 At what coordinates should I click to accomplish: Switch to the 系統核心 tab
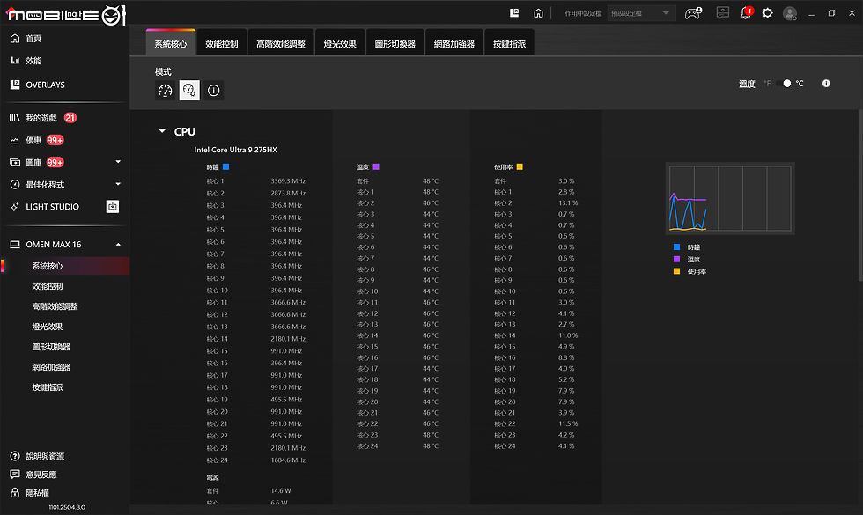tap(171, 43)
